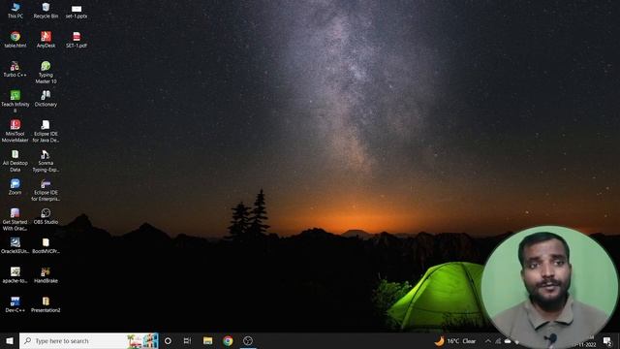Select the Eclipse IDE for Java shortcut
Screen dimensions: 620x349
click(x=46, y=132)
